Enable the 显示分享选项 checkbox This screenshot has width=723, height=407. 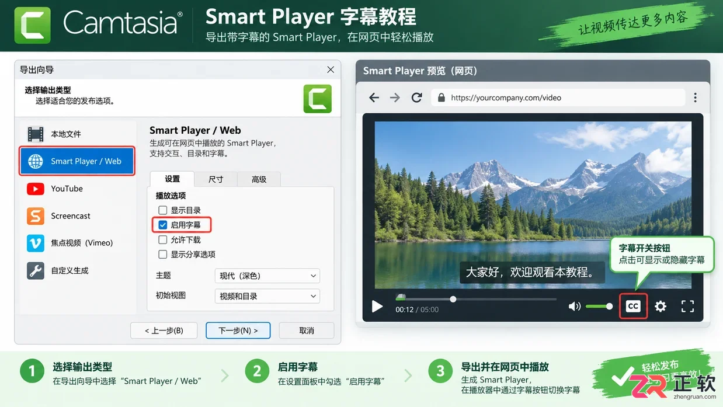(x=163, y=254)
